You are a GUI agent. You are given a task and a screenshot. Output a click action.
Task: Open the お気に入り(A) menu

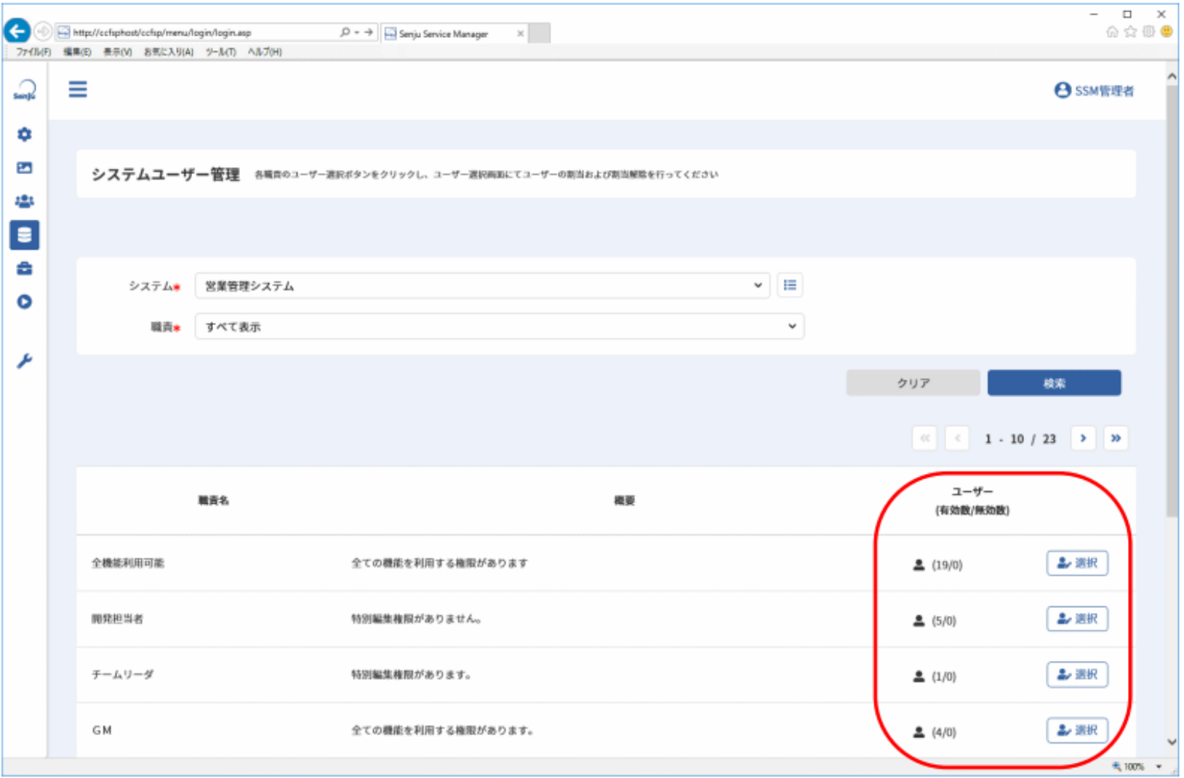169,52
